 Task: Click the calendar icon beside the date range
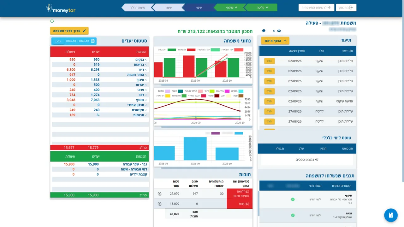[x=93, y=41]
